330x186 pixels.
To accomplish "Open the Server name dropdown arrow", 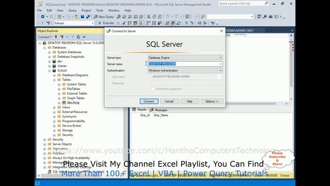I will pyautogui.click(x=220, y=64).
